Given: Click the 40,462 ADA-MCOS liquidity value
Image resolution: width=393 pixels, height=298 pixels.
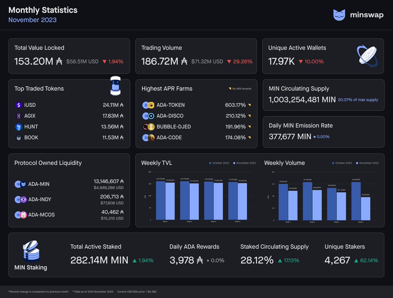Looking at the screenshot, I should coord(113,212).
